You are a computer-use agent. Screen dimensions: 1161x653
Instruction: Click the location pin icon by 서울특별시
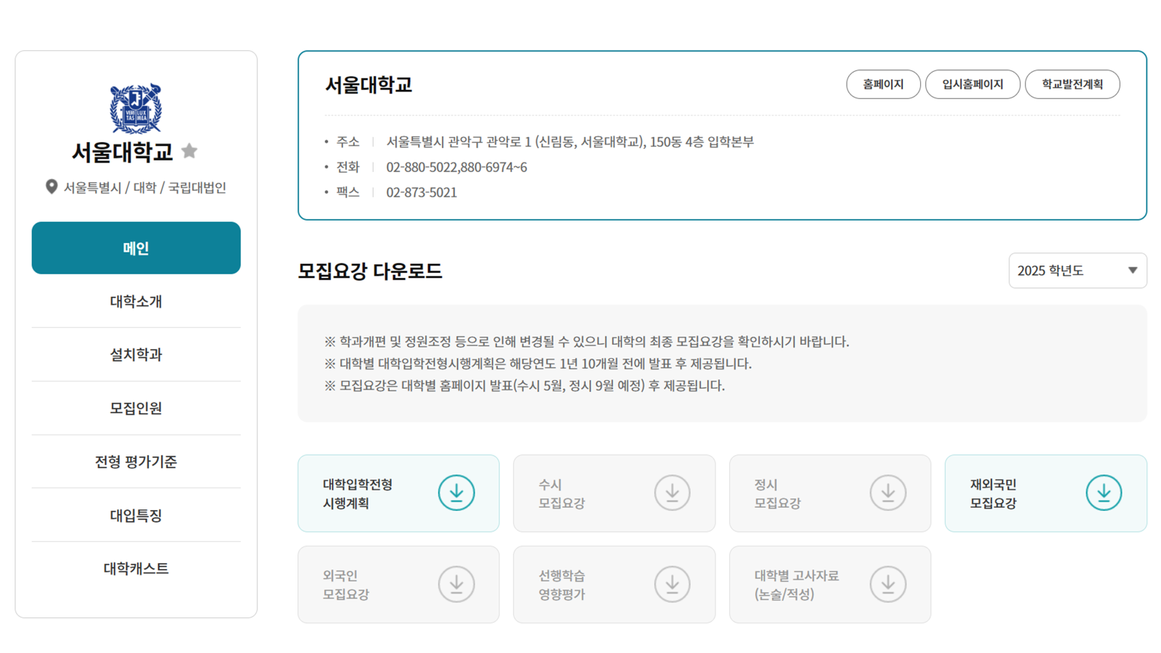pos(52,187)
